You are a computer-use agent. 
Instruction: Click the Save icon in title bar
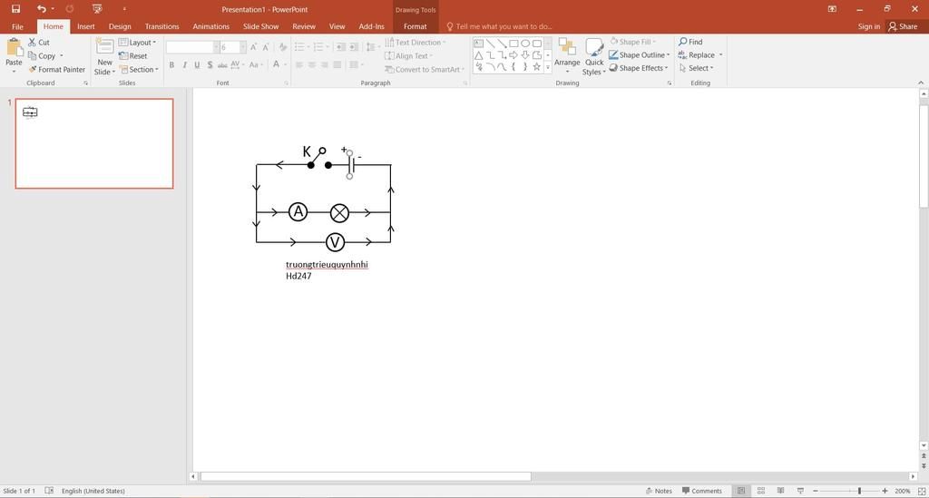[16, 9]
